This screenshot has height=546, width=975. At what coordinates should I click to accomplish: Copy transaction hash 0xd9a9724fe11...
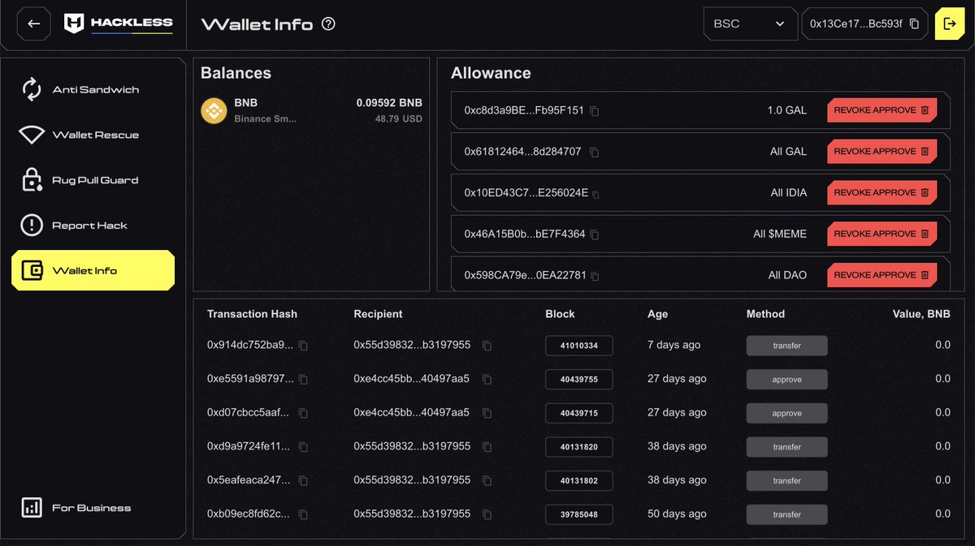[x=303, y=447]
